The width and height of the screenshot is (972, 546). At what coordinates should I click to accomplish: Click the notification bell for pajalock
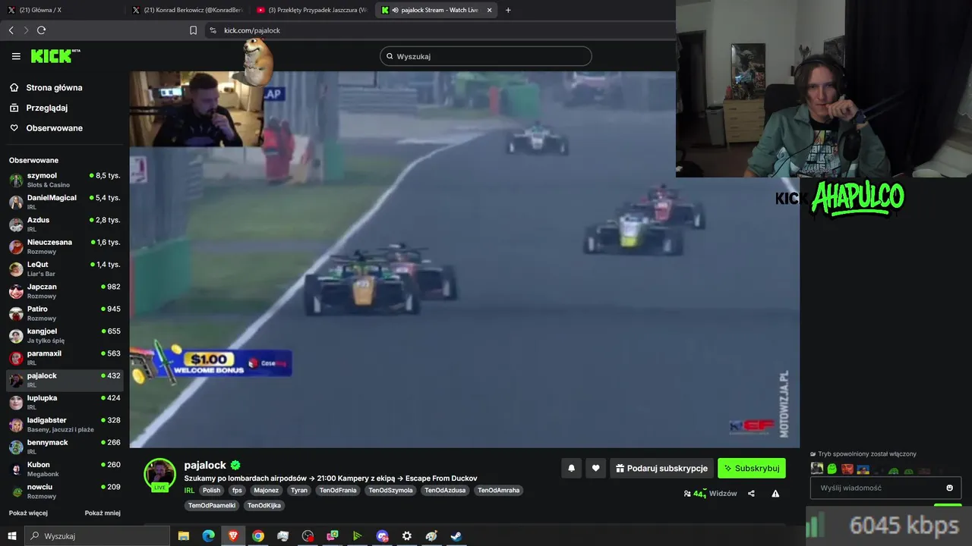point(571,469)
